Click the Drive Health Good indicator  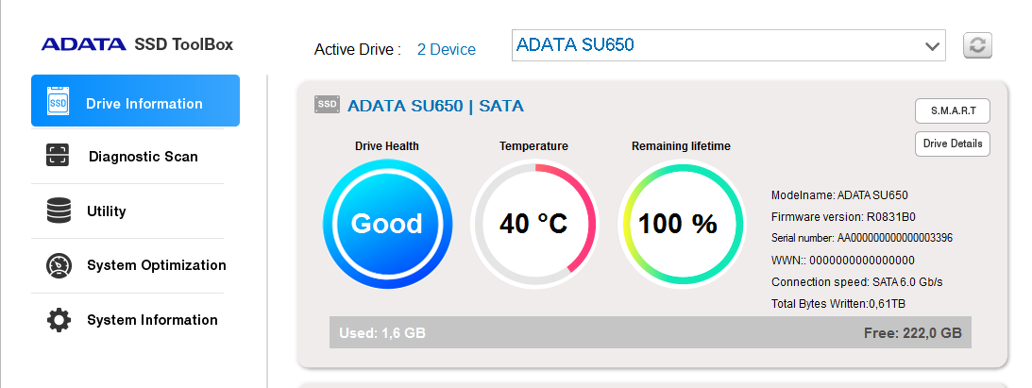click(x=388, y=224)
